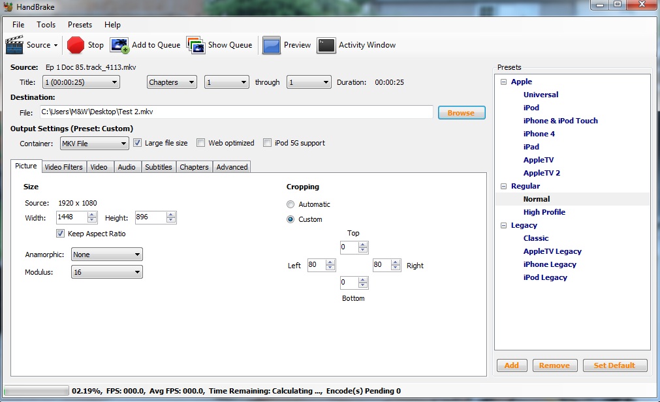Increase Top crop value
Viewport: 660px width, 402px height.
click(363, 245)
